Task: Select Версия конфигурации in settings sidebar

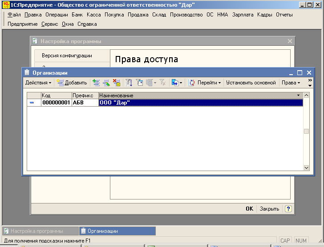Action: [x=72, y=56]
